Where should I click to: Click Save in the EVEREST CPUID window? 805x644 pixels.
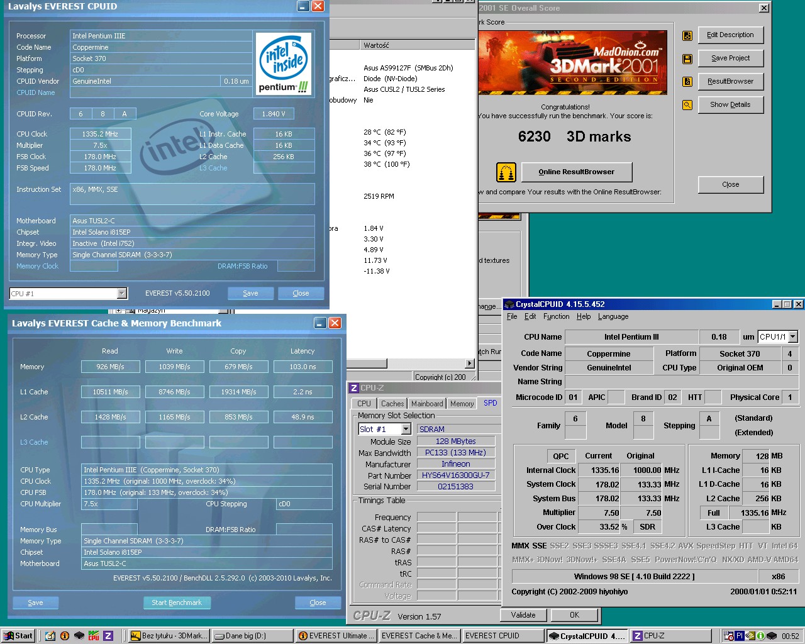point(250,293)
